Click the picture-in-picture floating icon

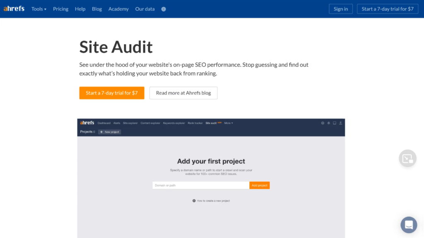pyautogui.click(x=407, y=158)
